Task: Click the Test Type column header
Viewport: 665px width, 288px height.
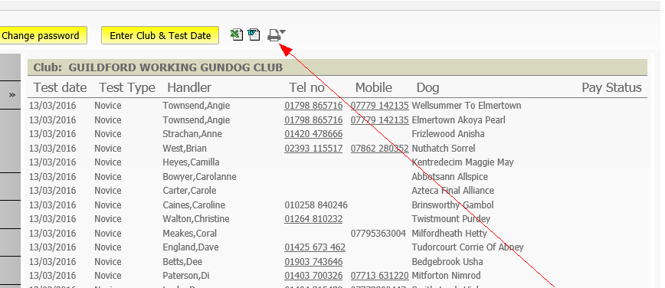Action: (127, 88)
